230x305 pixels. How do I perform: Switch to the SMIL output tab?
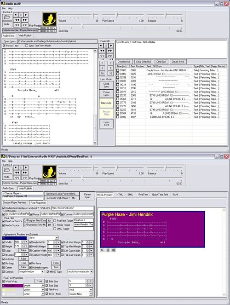pyautogui.click(x=130, y=195)
